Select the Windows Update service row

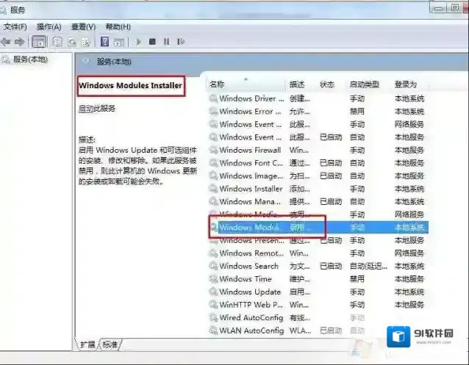[250, 292]
